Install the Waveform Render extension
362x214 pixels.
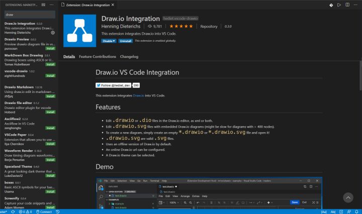(x=50, y=160)
